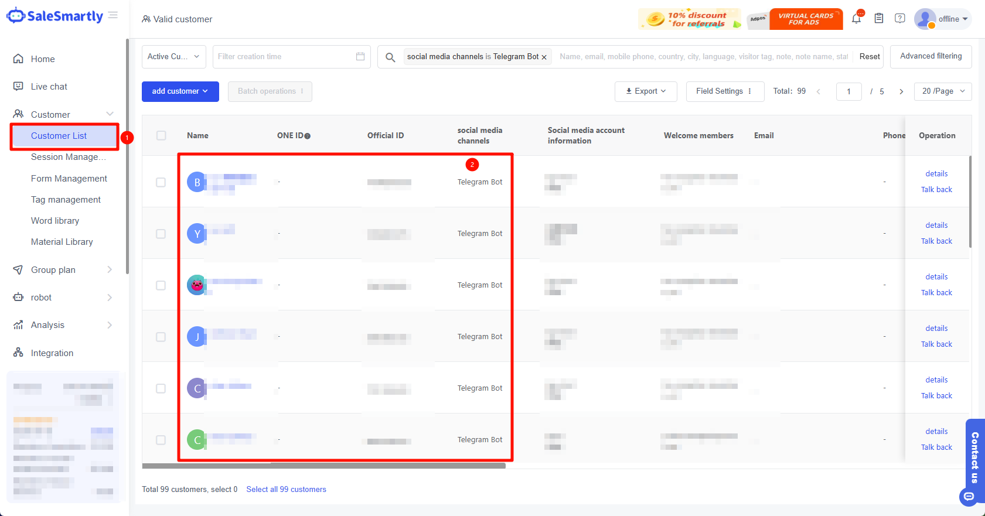The image size is (985, 516).
Task: Open the Export dropdown
Action: [646, 91]
